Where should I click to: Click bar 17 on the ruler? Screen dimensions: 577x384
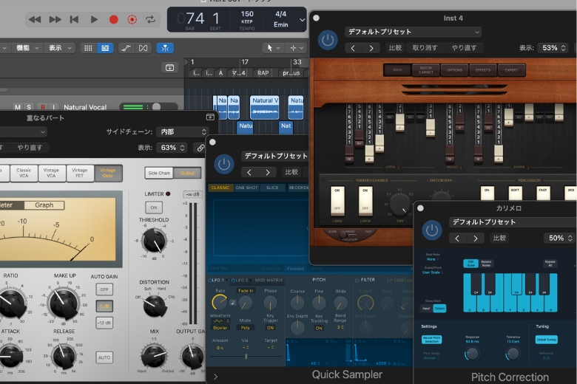pyautogui.click(x=245, y=62)
